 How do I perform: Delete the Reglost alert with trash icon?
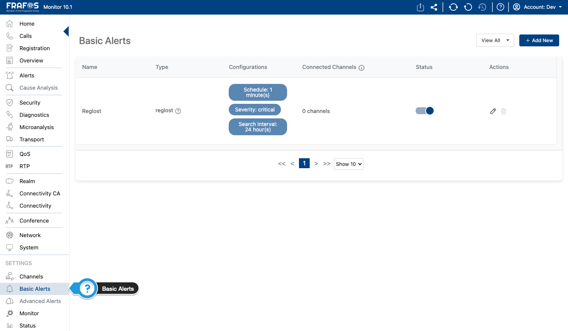coord(504,111)
